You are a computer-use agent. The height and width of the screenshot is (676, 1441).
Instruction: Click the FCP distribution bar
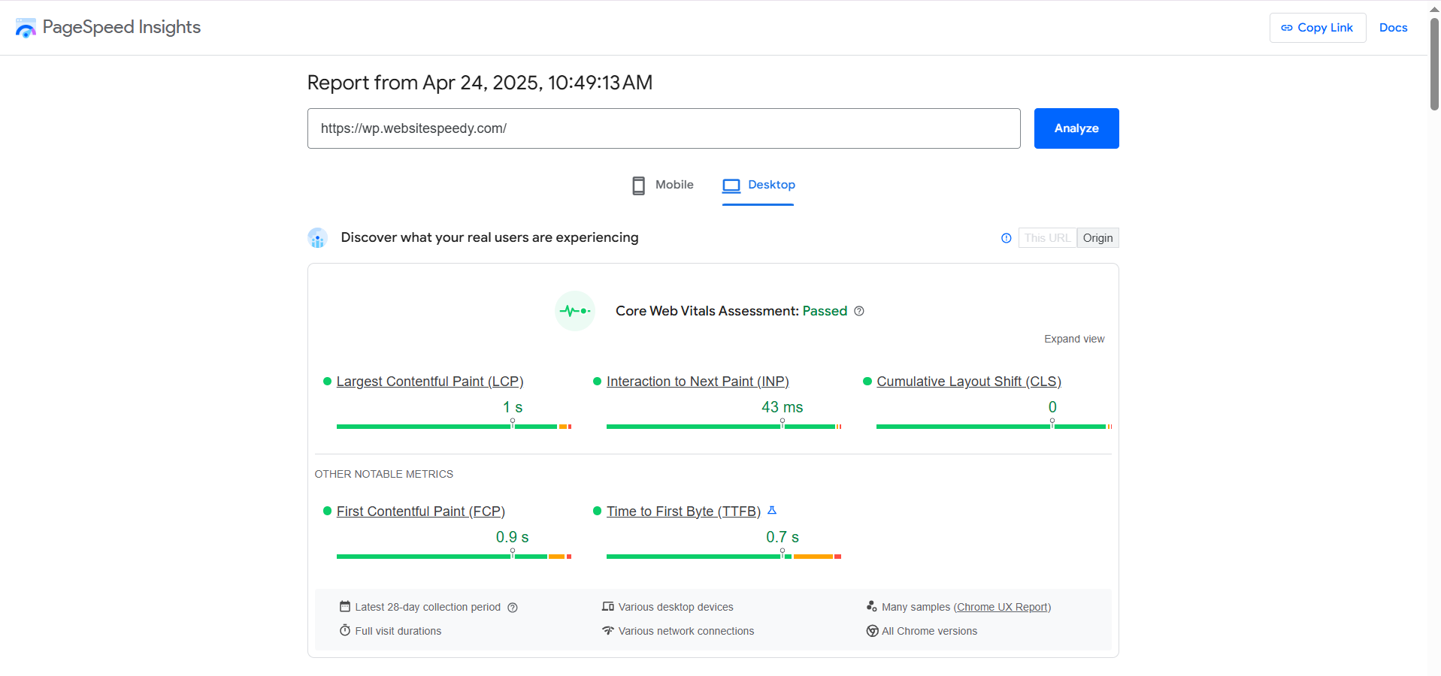click(454, 557)
